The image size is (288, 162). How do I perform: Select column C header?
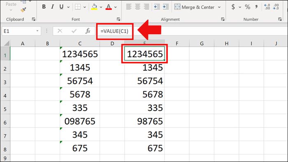tap(80, 44)
